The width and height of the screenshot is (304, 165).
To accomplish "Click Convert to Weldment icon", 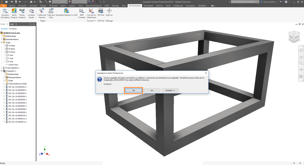I will coord(91,13).
